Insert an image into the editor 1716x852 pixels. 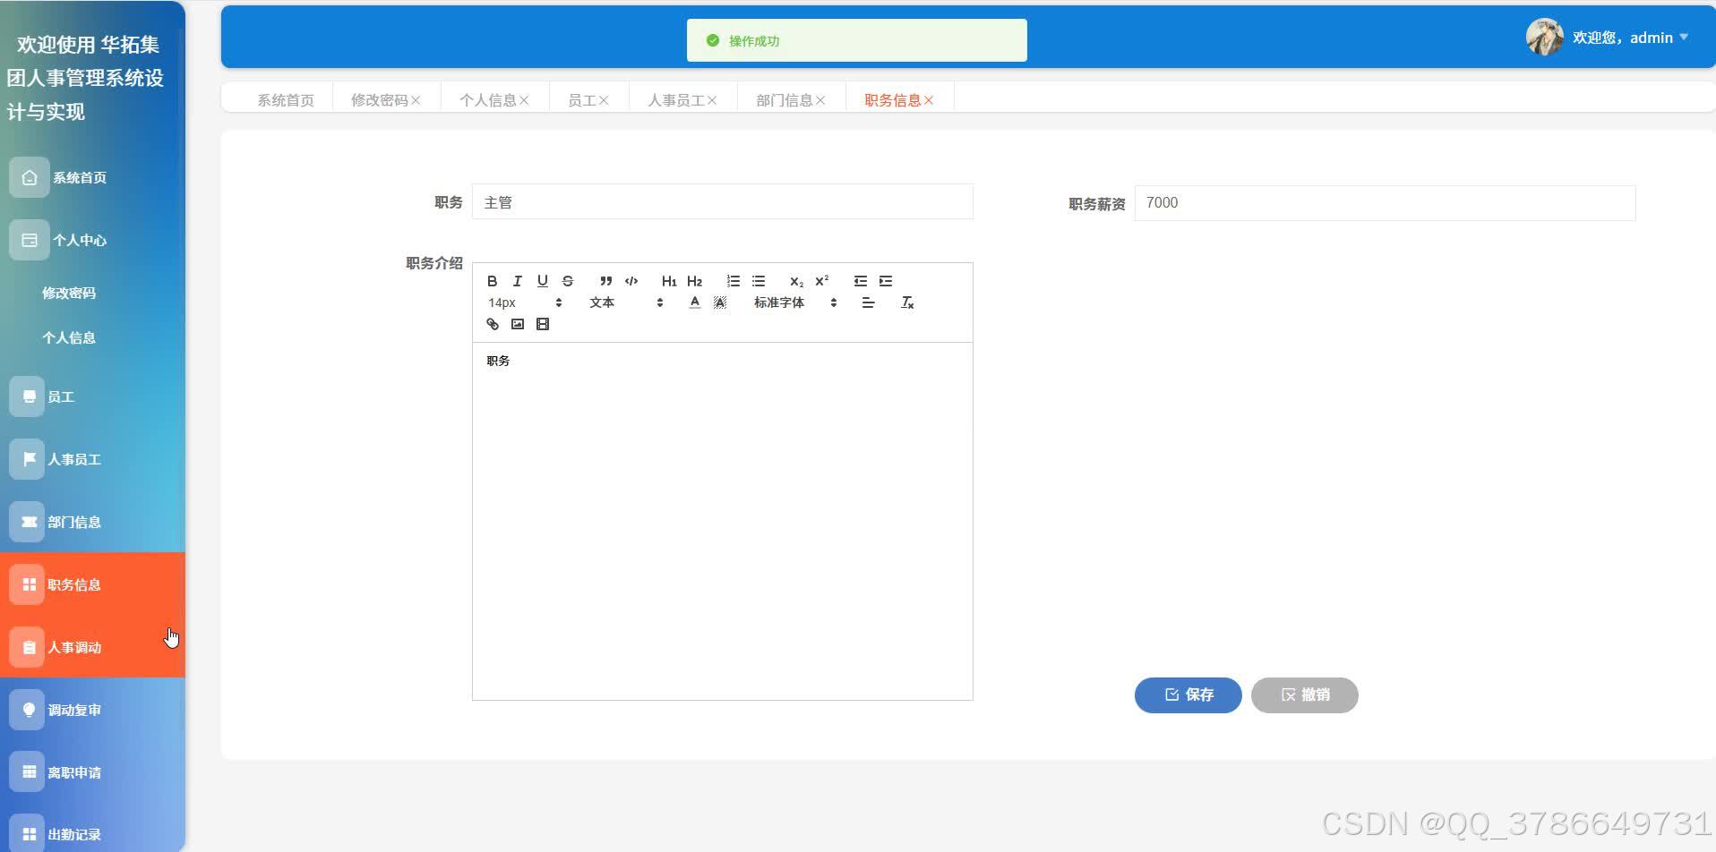517,323
